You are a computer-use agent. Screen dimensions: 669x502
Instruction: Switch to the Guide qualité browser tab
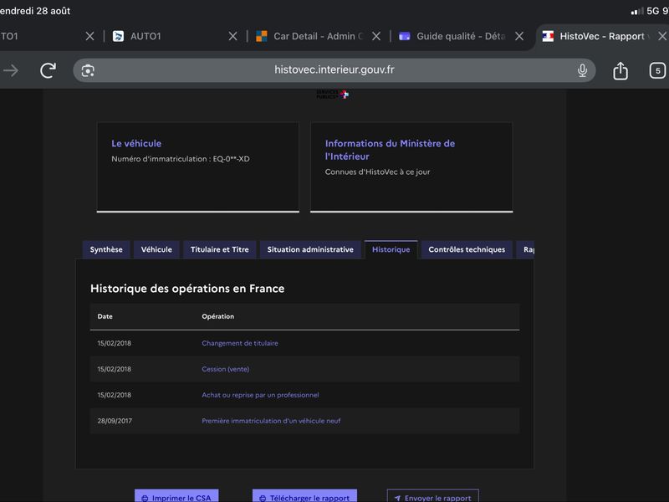tap(462, 36)
